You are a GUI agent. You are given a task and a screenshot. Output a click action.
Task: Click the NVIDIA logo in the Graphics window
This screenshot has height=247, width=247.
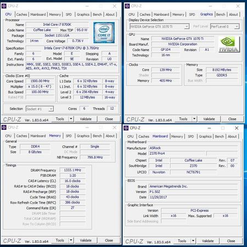point(229,44)
